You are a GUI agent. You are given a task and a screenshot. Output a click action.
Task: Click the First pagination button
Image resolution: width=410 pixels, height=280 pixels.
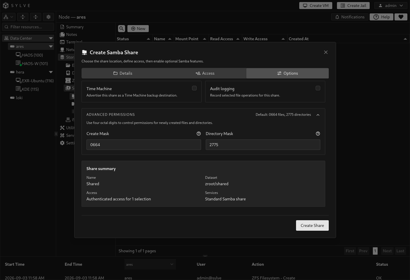click(350, 251)
